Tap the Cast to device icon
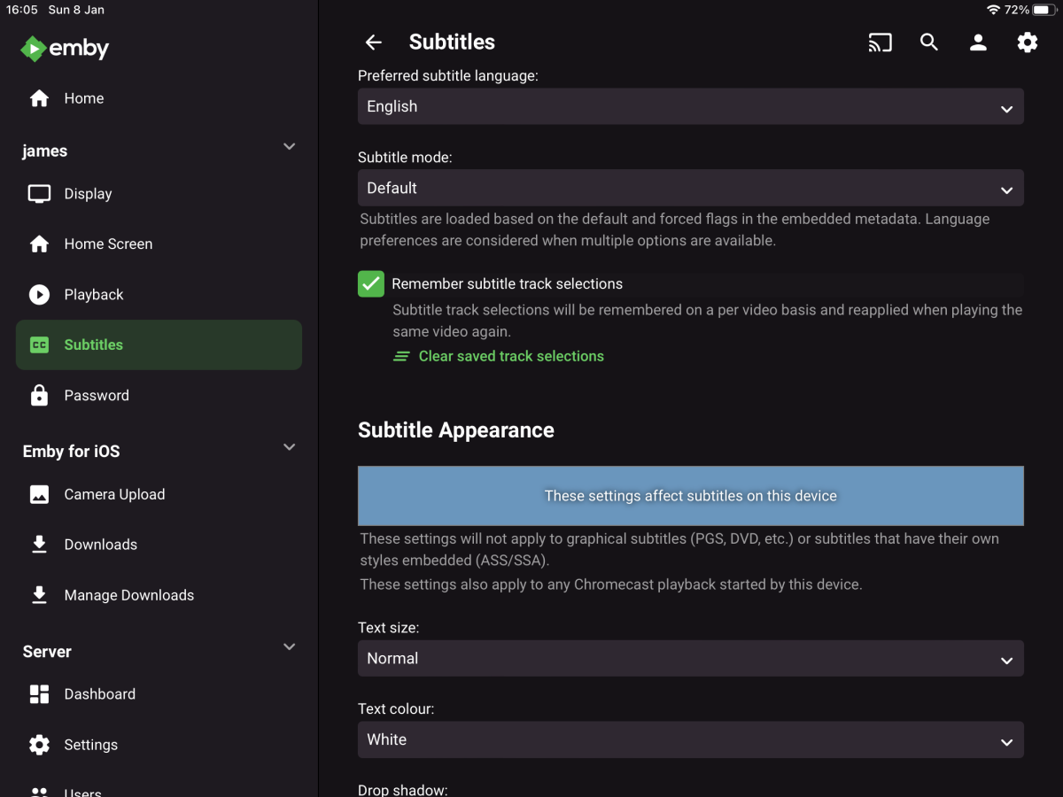The height and width of the screenshot is (797, 1063). 880,43
